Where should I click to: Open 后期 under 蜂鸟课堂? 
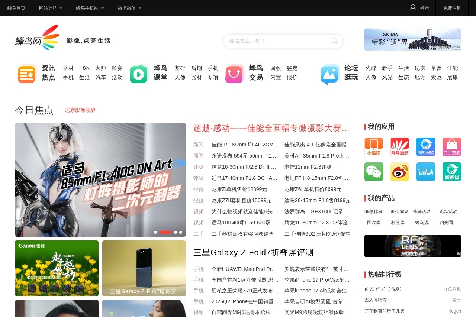point(196,68)
